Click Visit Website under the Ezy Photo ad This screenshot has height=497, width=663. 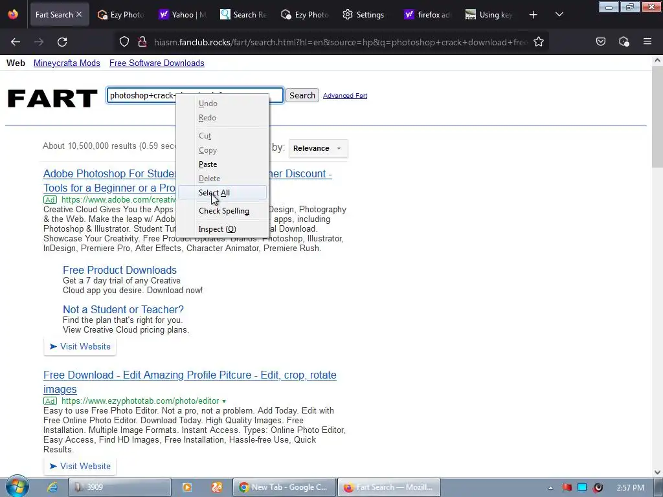tap(80, 466)
